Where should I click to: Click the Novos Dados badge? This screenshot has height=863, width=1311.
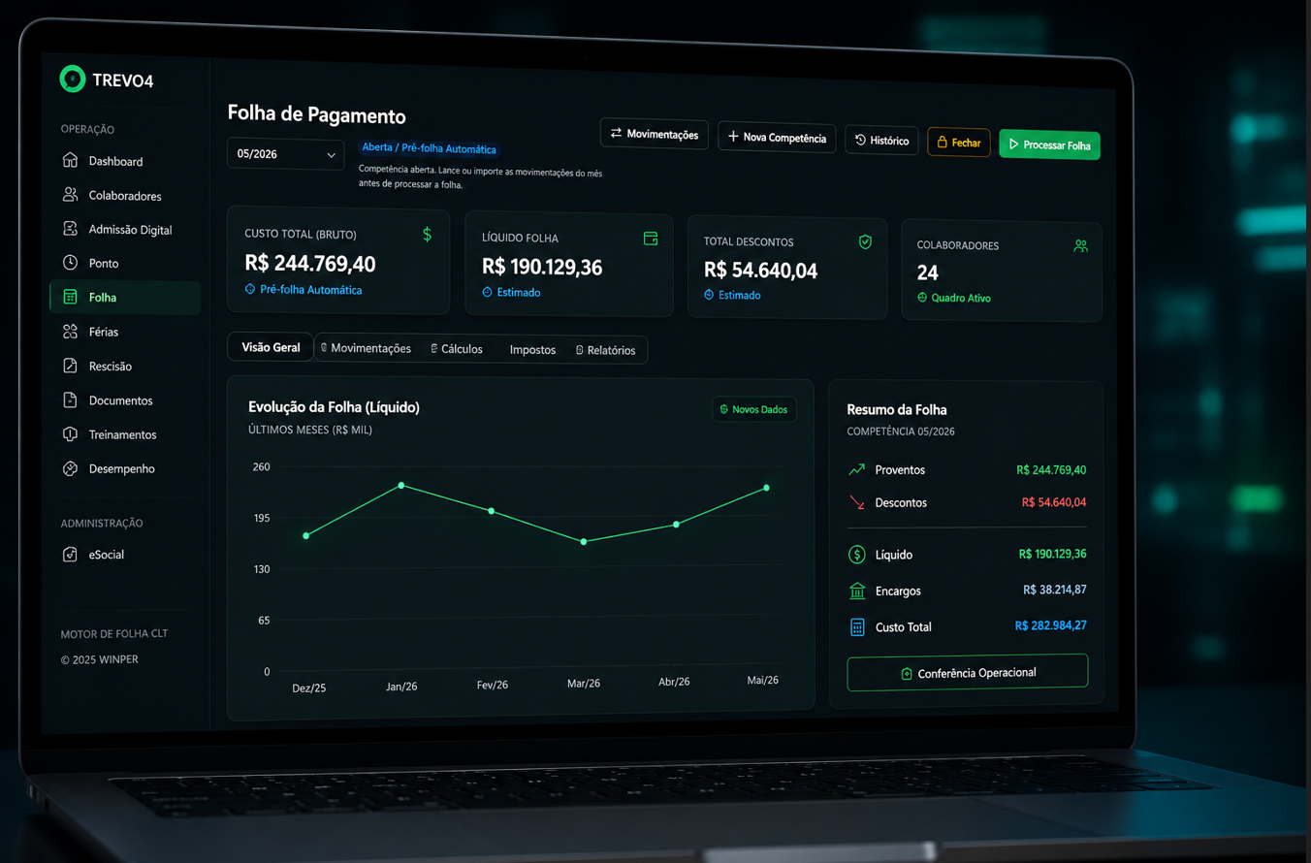753,409
